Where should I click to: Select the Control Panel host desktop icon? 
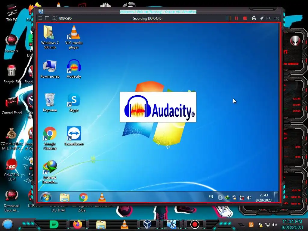pyautogui.click(x=12, y=106)
